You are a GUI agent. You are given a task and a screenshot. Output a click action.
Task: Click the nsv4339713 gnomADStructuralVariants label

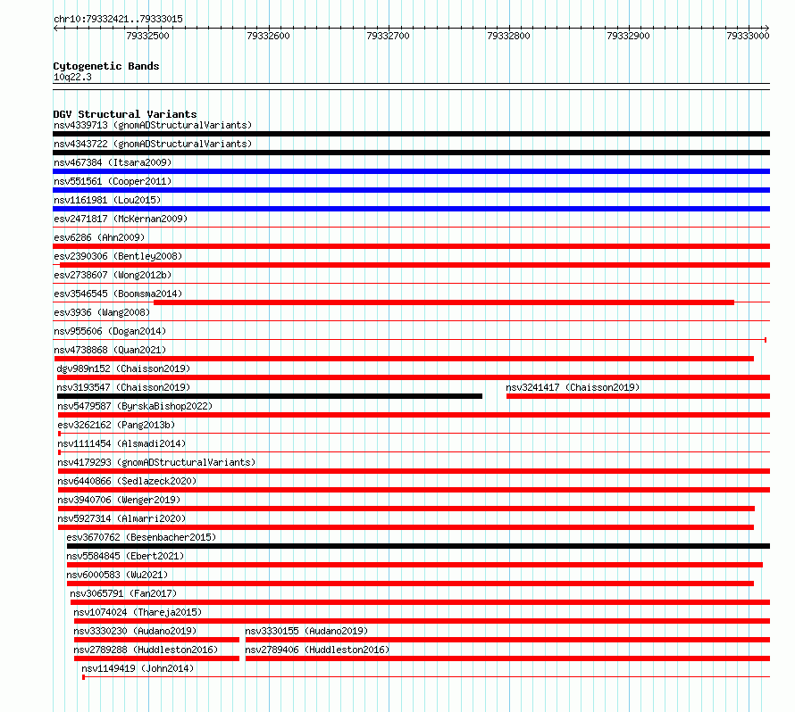click(x=153, y=125)
